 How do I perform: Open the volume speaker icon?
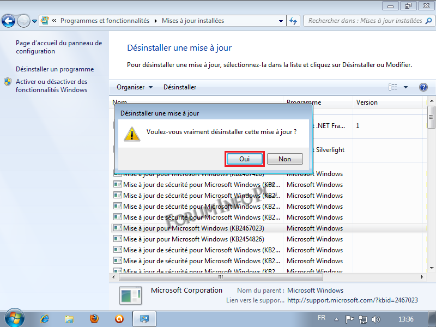[x=376, y=319]
